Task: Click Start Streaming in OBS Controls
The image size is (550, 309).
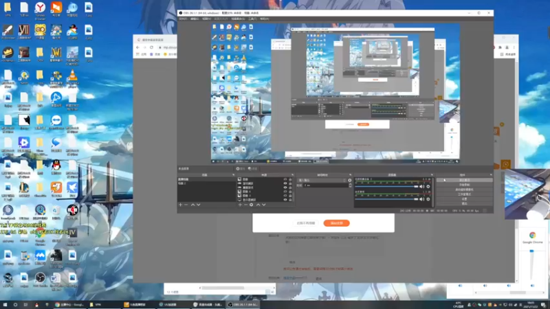Action: (x=465, y=180)
